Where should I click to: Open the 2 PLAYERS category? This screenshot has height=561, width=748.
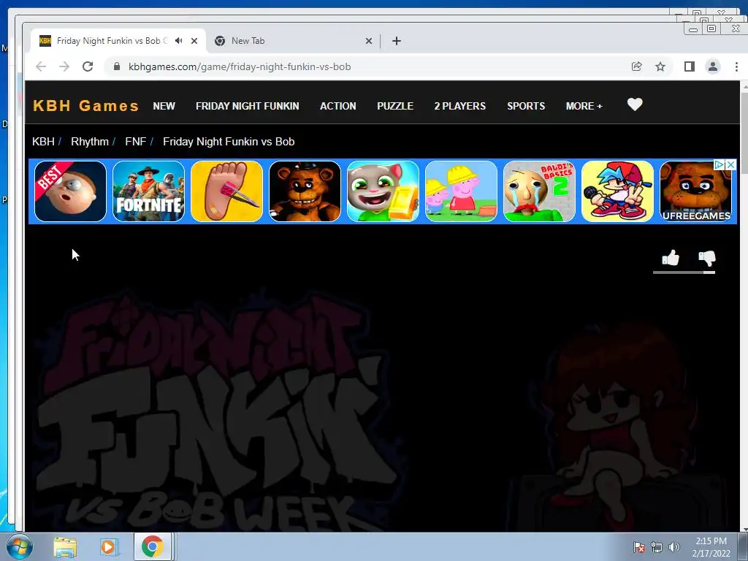[x=460, y=106]
